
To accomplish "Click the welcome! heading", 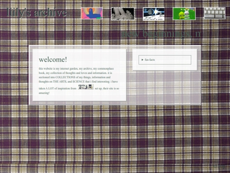I will (x=53, y=59).
